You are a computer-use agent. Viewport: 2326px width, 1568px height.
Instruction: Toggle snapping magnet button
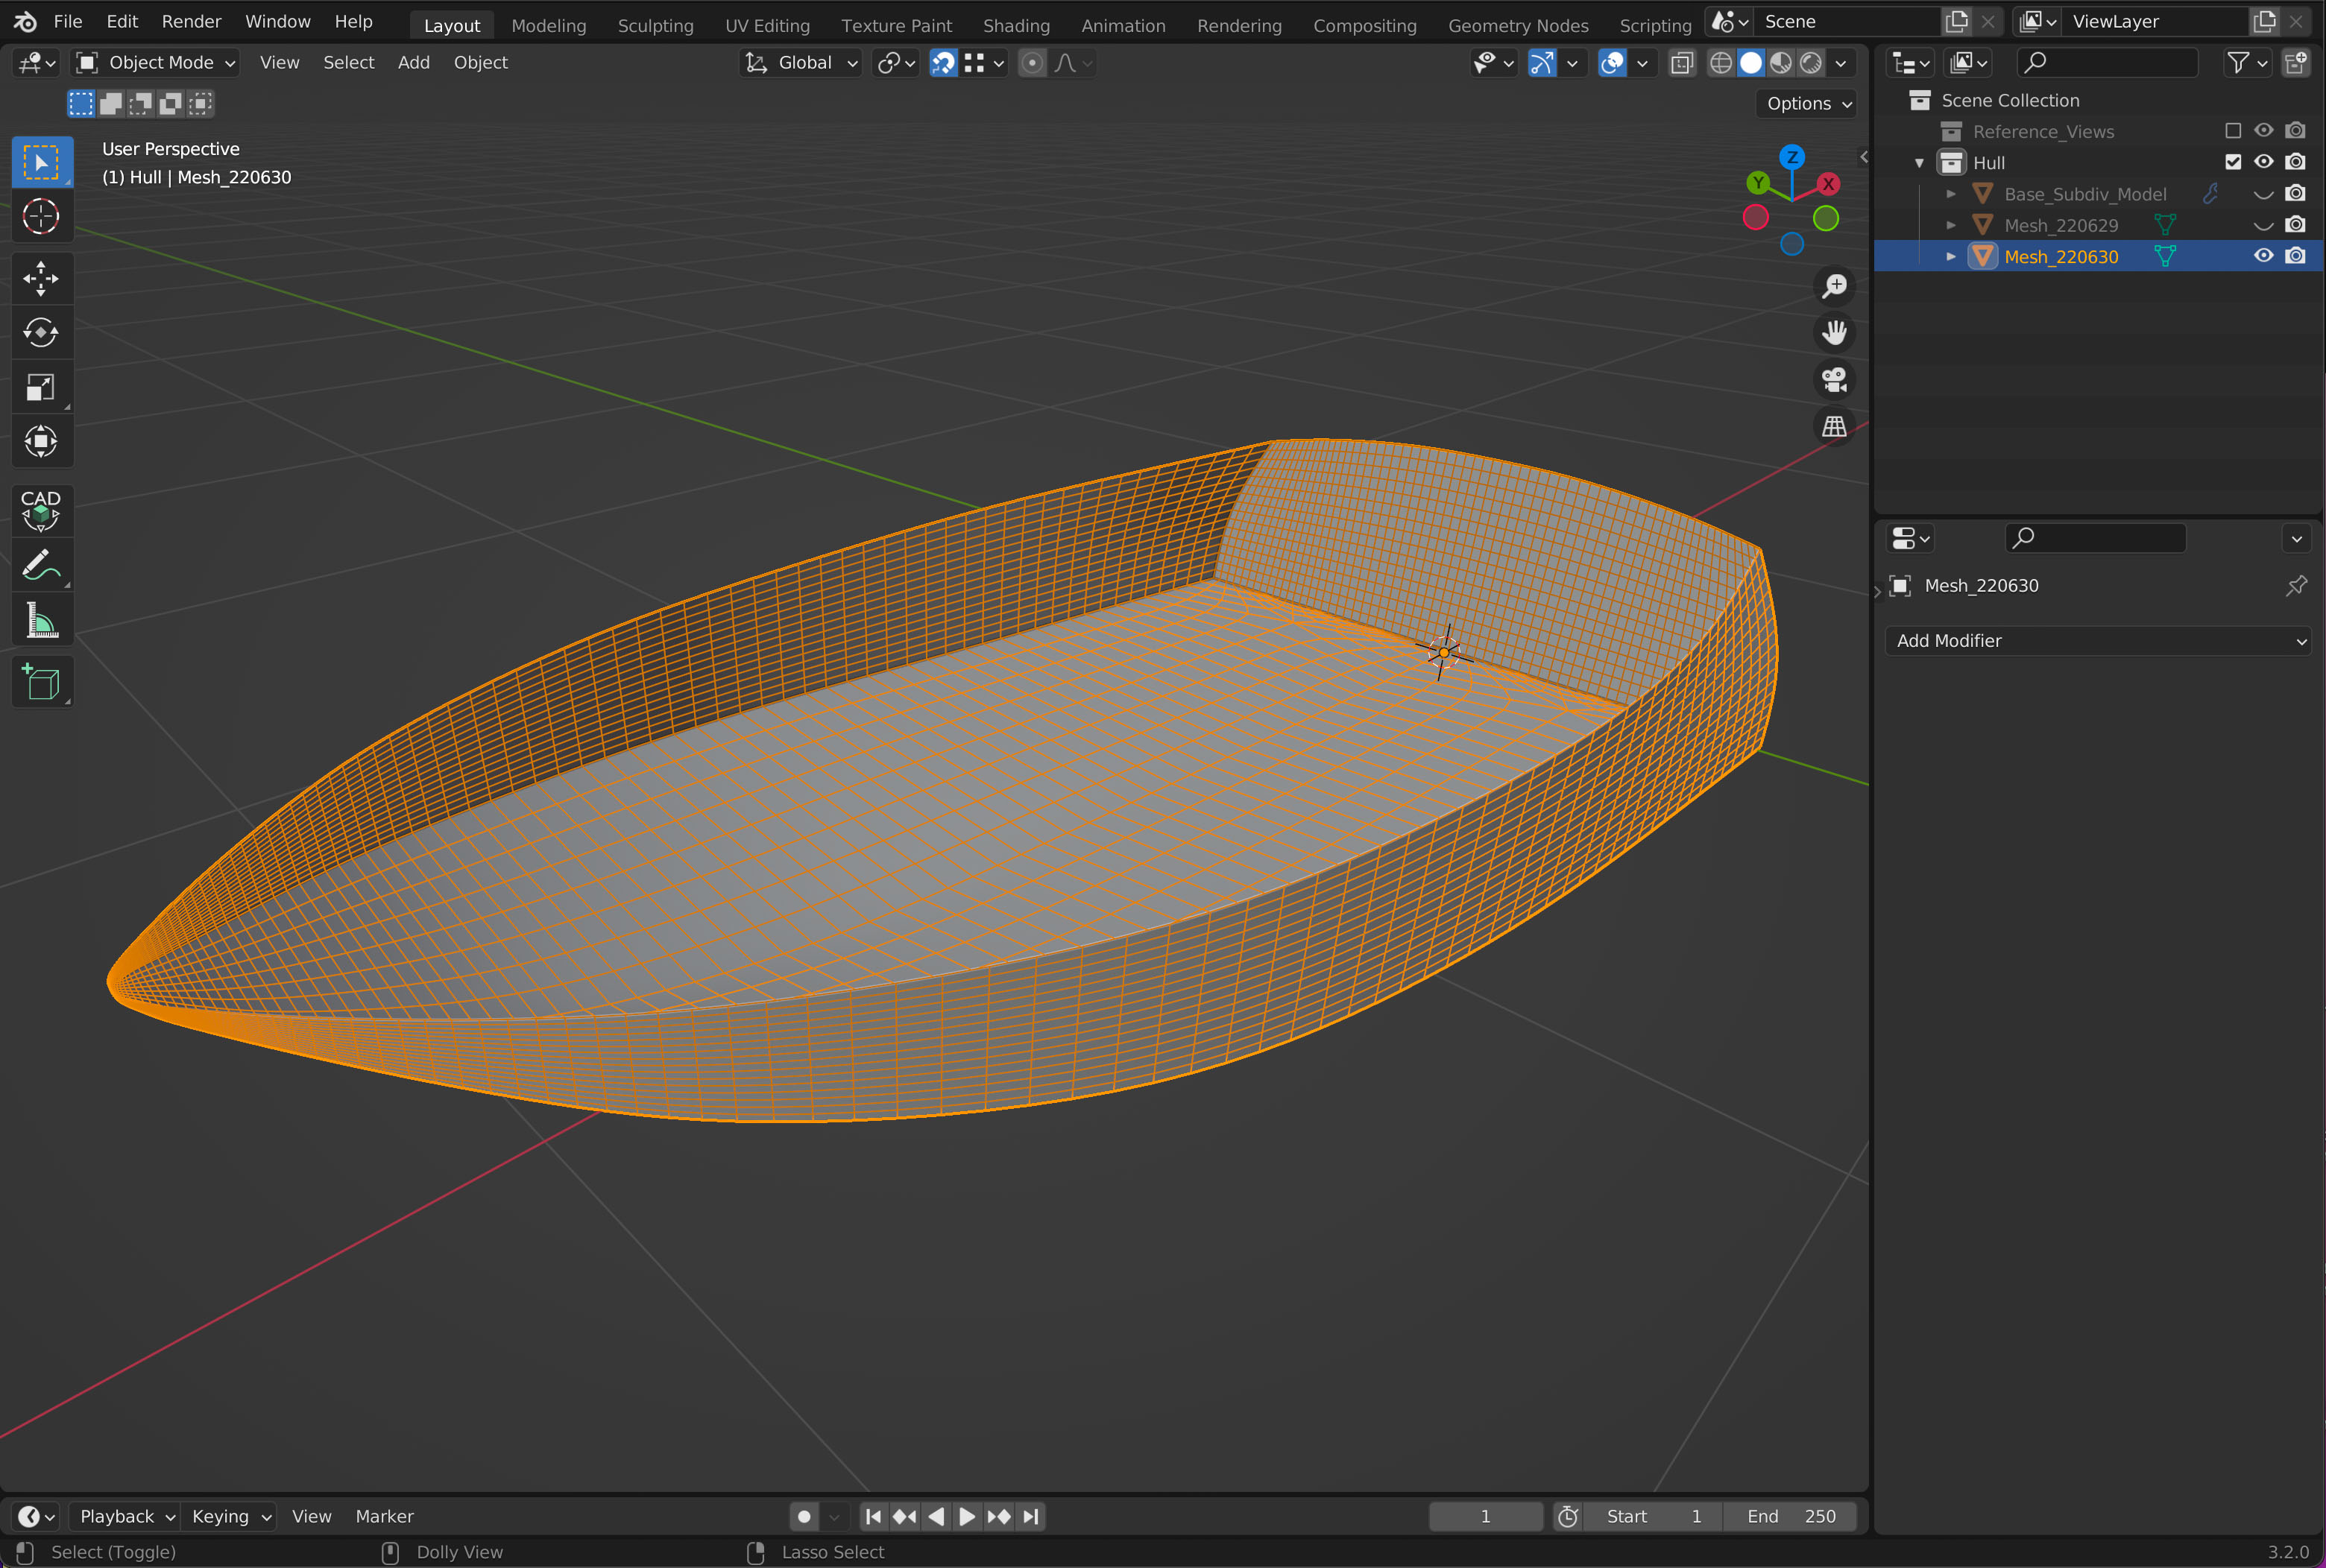(942, 63)
